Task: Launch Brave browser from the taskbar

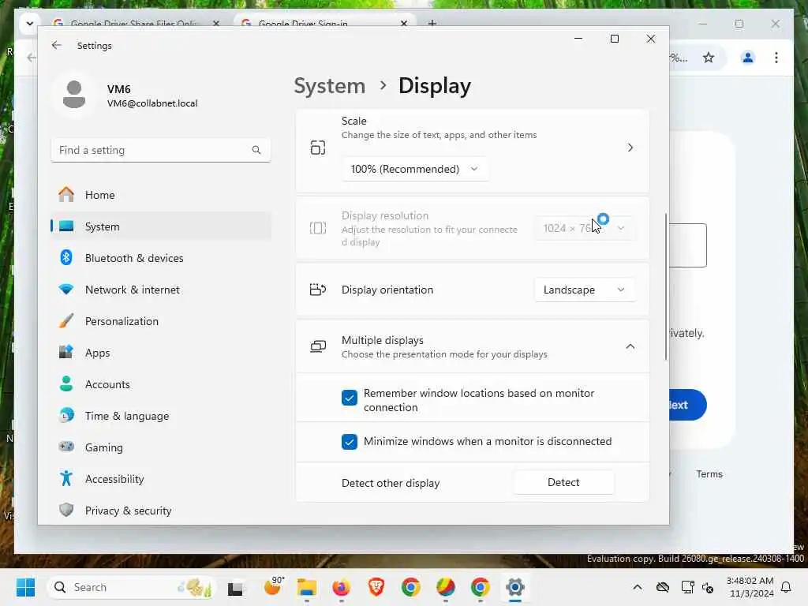Action: pos(376,587)
